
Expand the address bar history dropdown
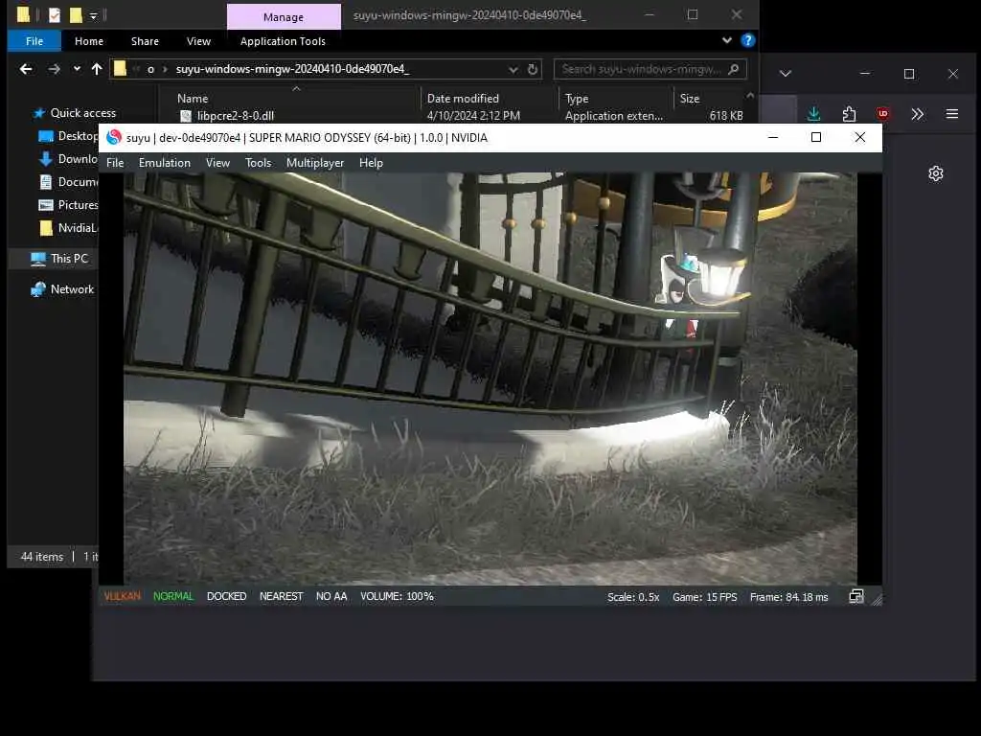click(513, 69)
